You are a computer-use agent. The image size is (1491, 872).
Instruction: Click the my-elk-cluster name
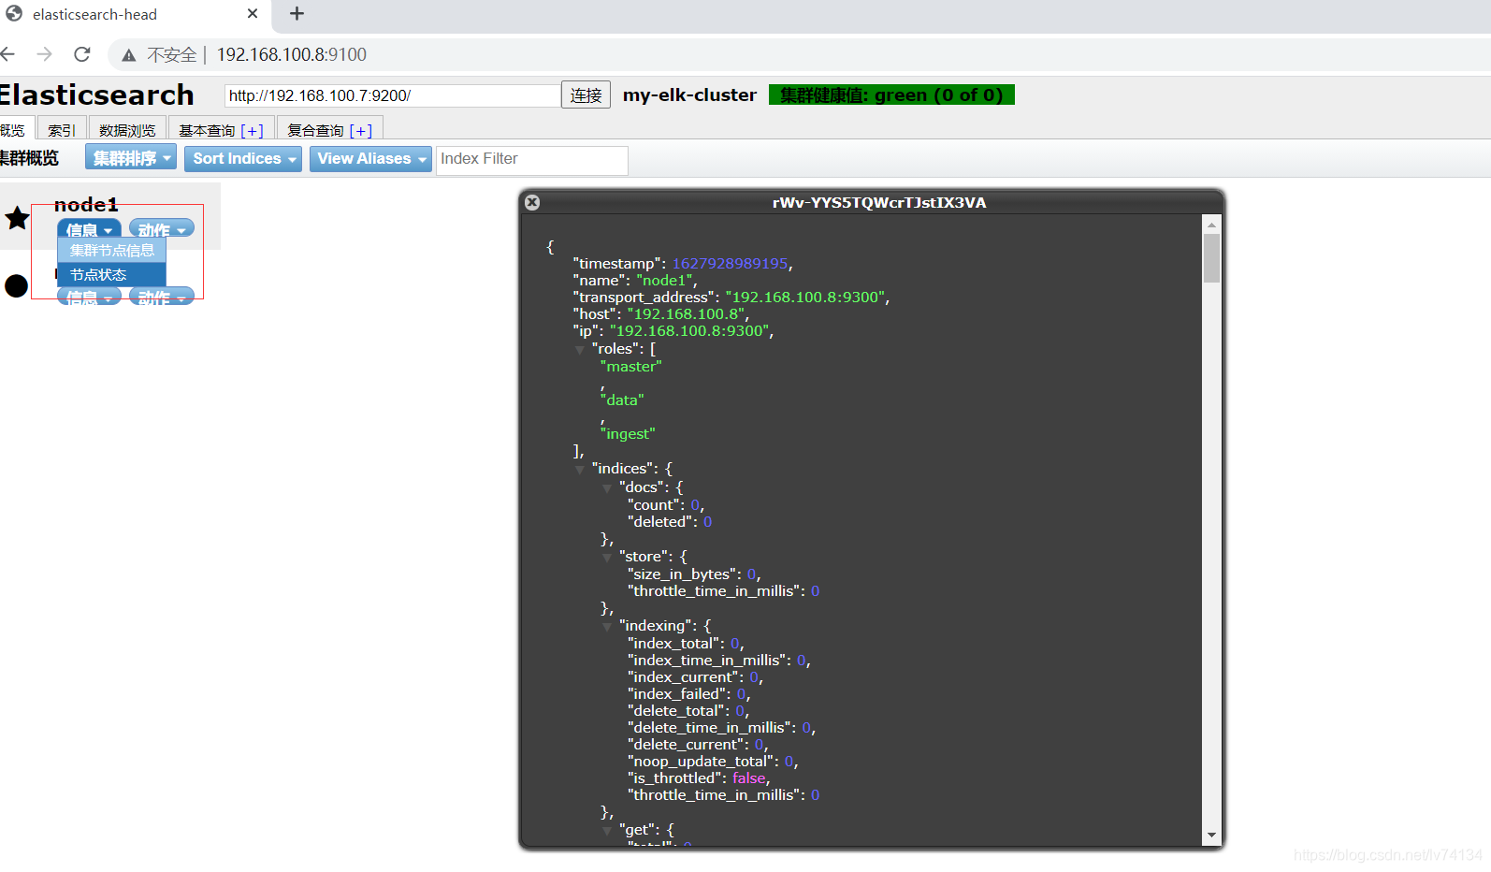click(x=689, y=94)
